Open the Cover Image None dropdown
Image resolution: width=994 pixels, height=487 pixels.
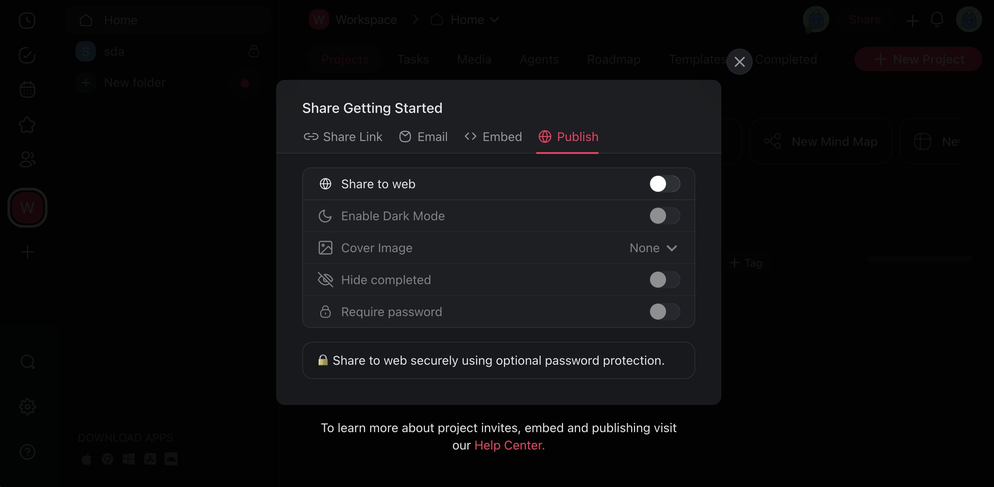(x=653, y=248)
